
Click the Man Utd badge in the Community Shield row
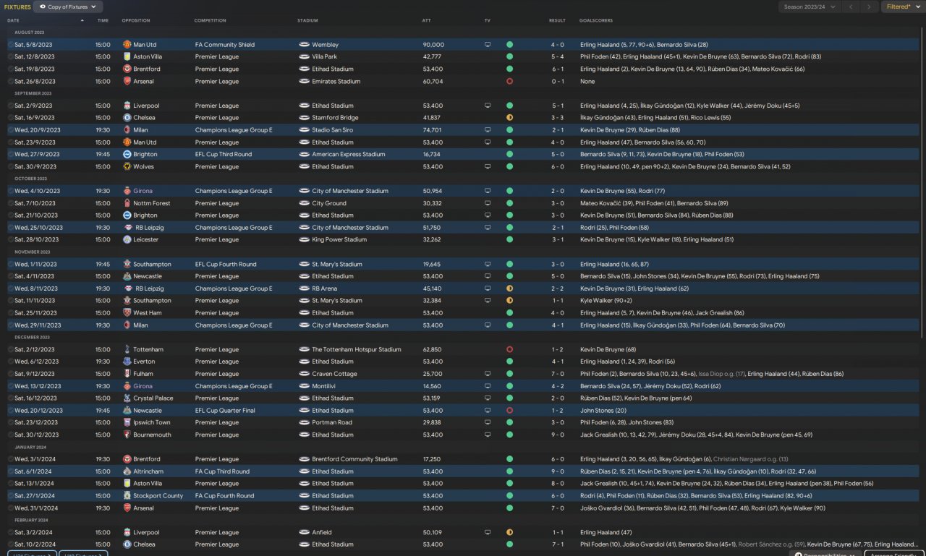click(127, 45)
